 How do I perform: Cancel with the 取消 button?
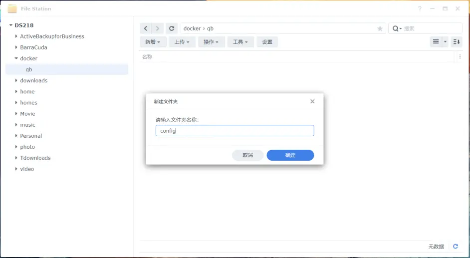click(247, 155)
